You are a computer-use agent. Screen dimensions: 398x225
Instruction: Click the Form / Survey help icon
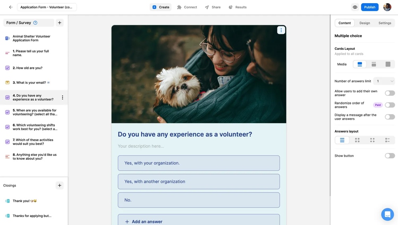pos(35,23)
